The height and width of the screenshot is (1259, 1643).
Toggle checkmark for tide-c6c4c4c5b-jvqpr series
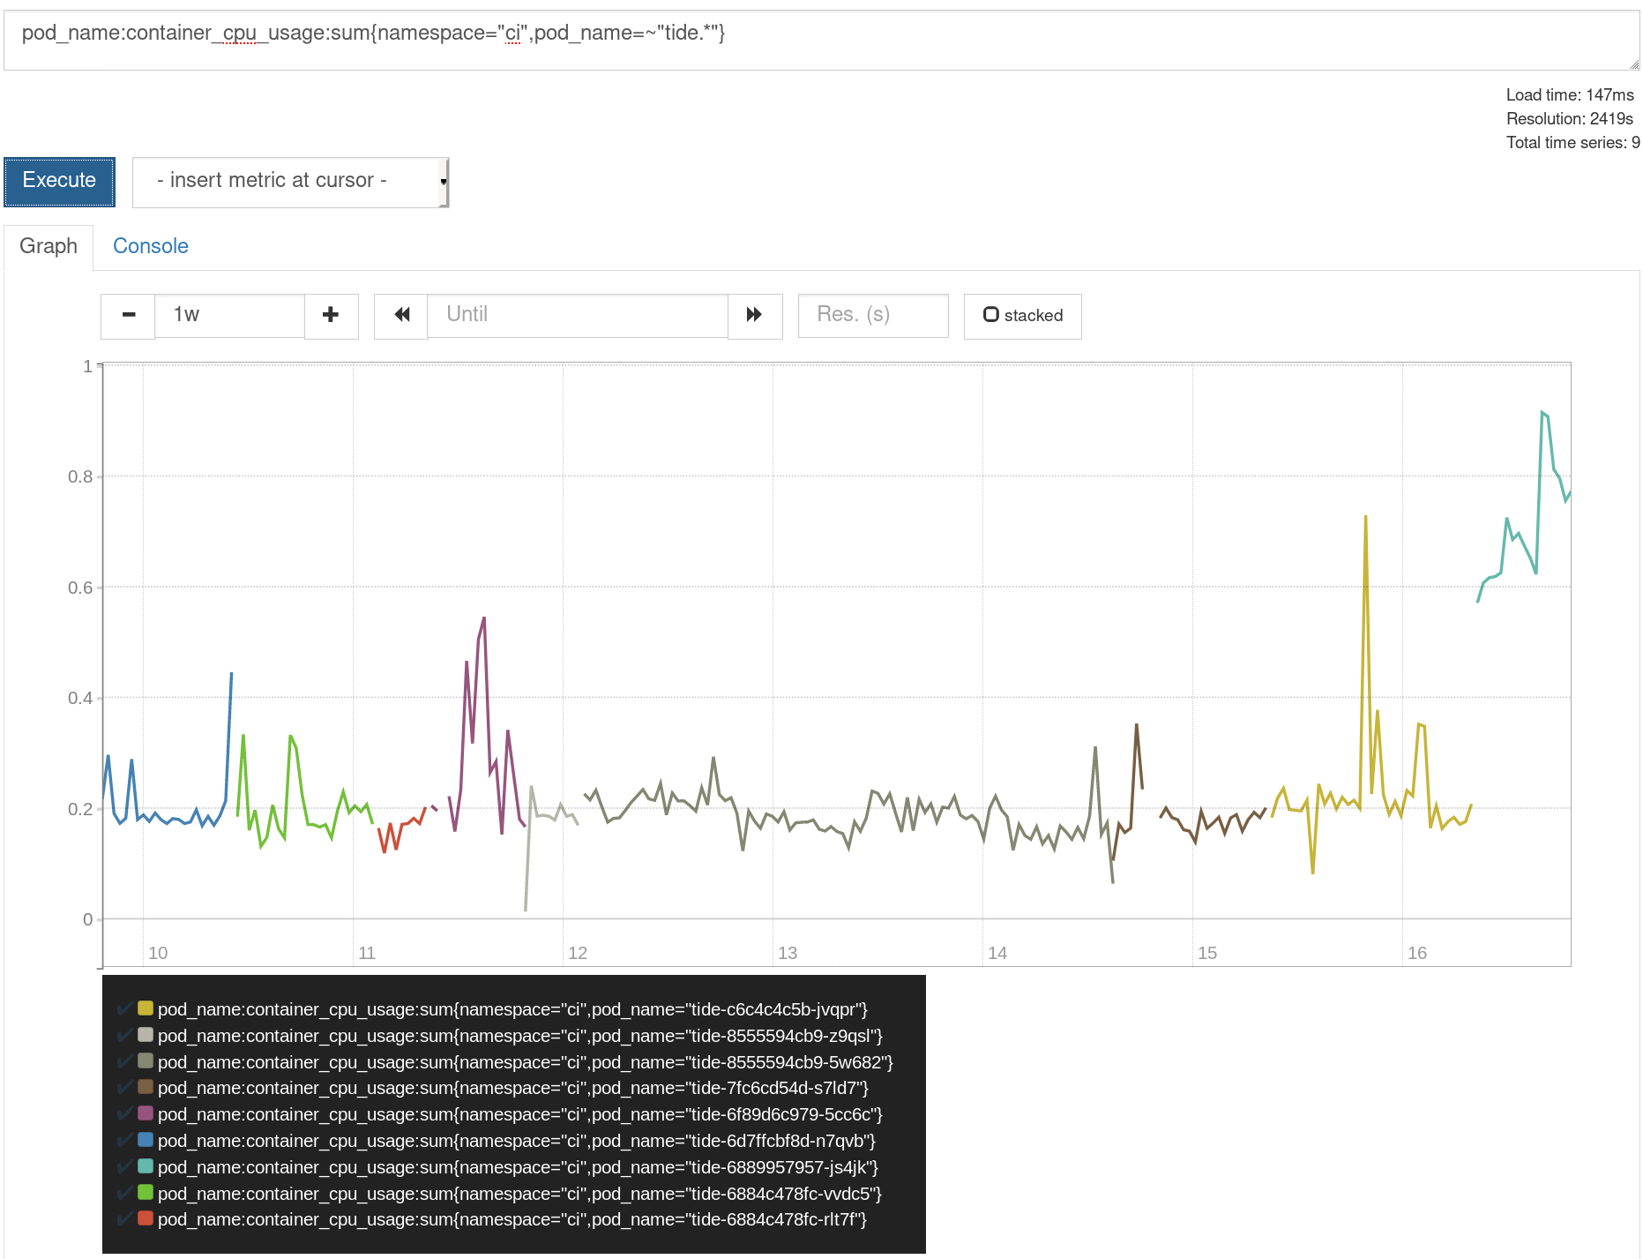pyautogui.click(x=125, y=1008)
